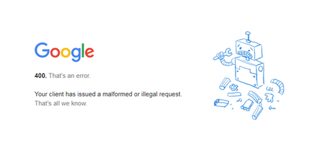
Task: Click the "That's all we know." text
Action: tap(61, 103)
